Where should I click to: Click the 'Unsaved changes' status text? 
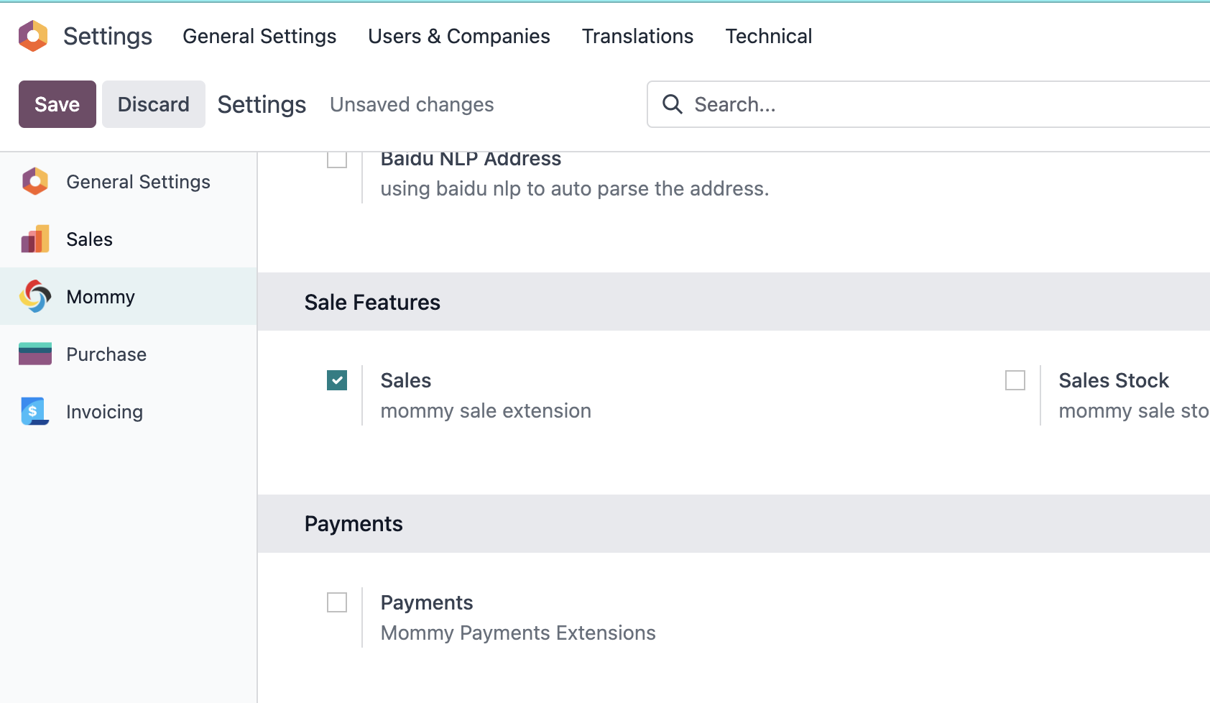[412, 104]
